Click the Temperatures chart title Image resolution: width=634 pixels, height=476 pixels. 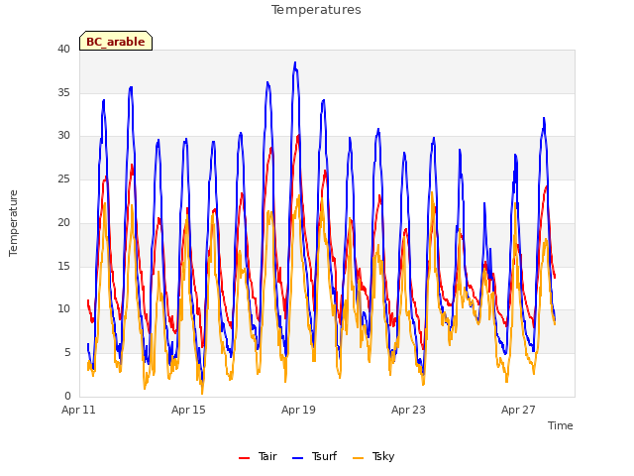pos(316,10)
